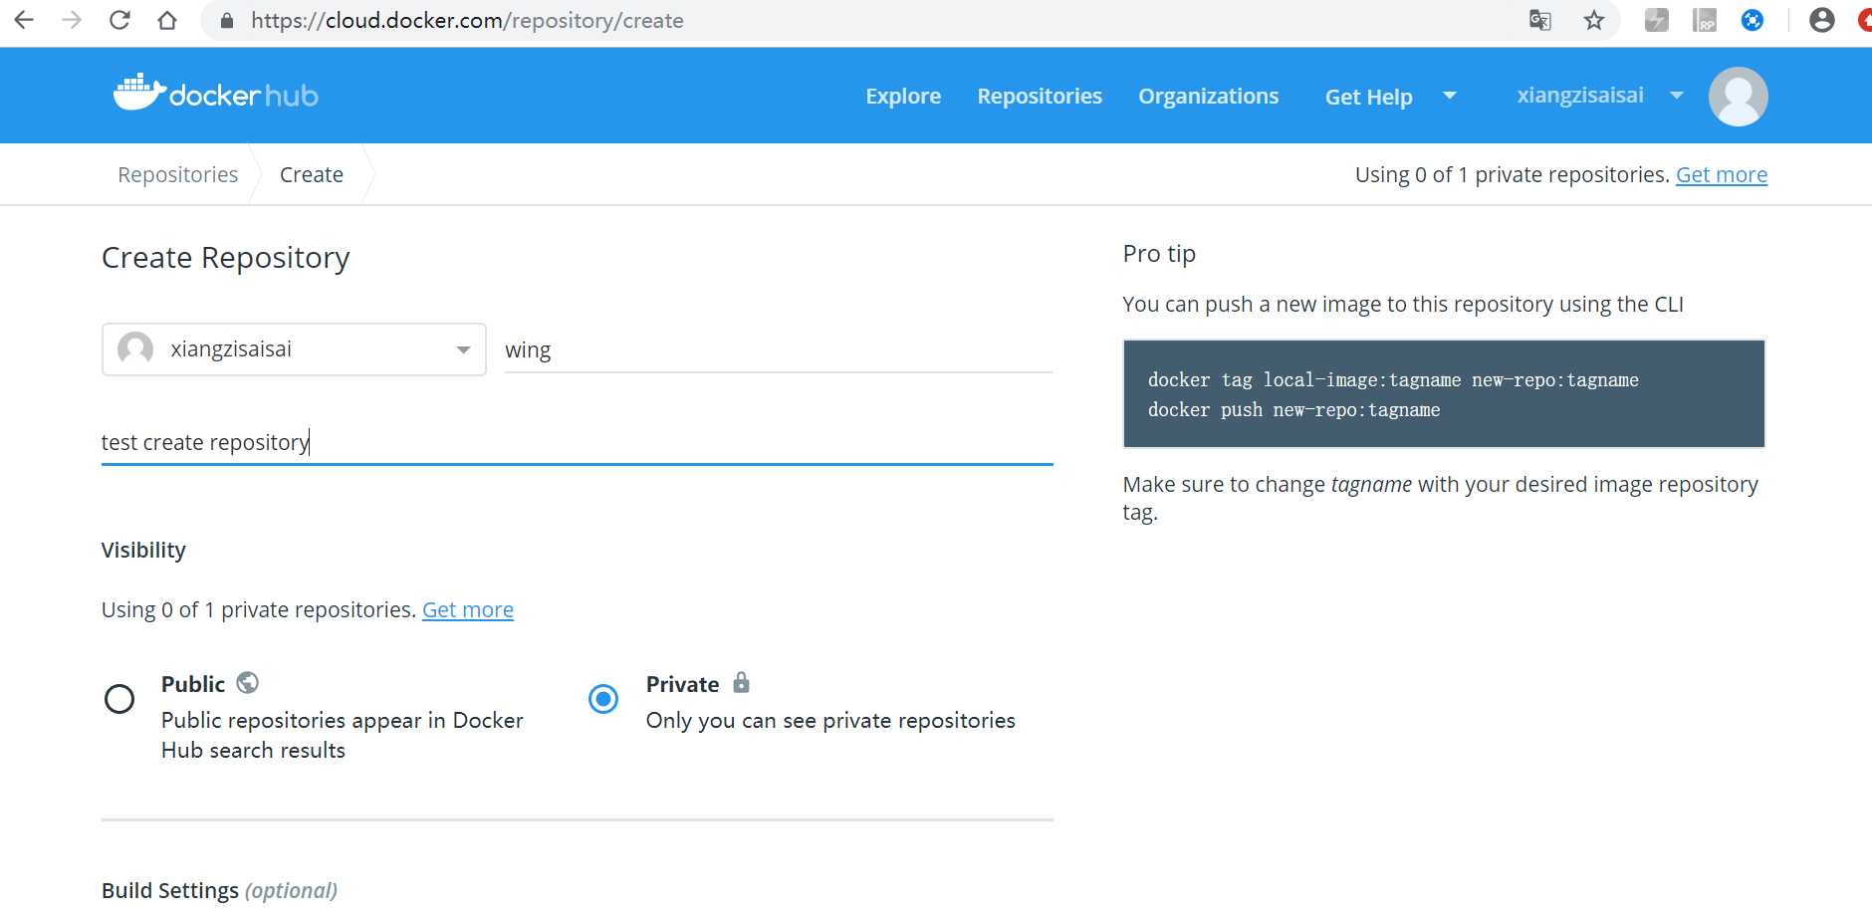1872x919 pixels.
Task: Click the Create Repository heading
Action: point(226,258)
